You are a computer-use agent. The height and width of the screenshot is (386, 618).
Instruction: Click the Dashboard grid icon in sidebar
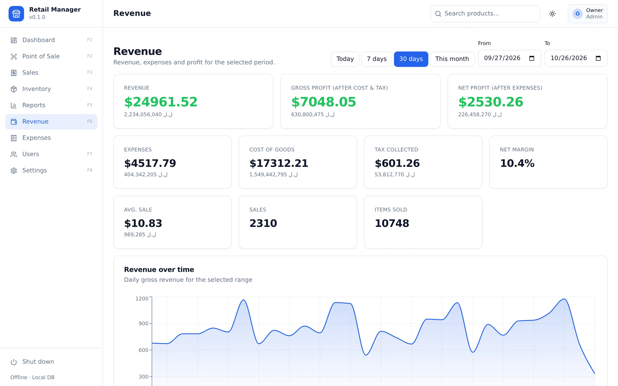(14, 40)
